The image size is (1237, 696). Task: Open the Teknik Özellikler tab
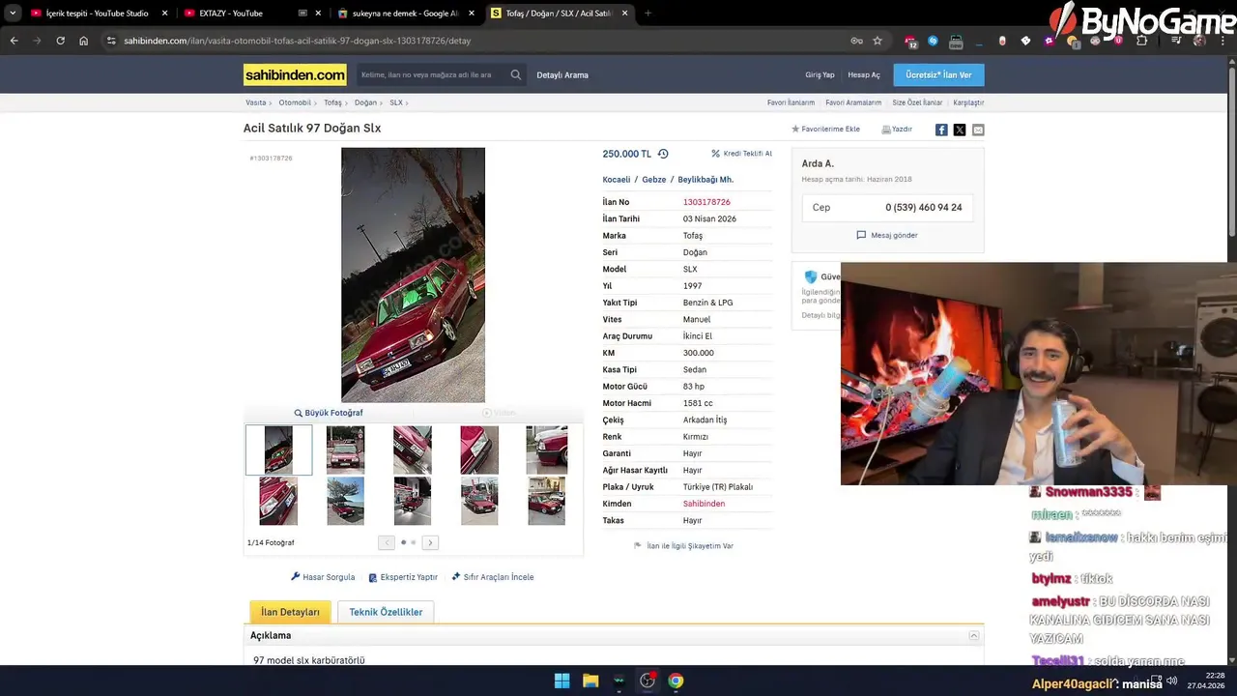click(x=386, y=612)
